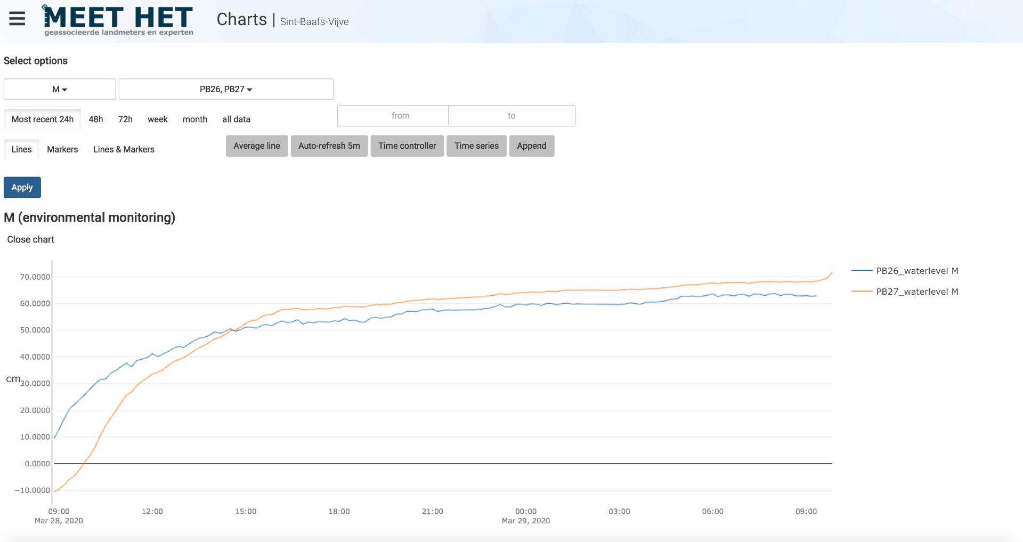This screenshot has height=542, width=1023.
Task: Select the week time range
Action: [x=157, y=119]
